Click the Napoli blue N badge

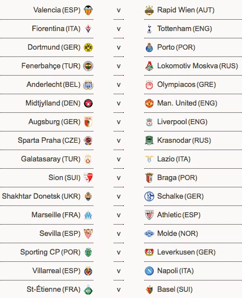point(149,271)
